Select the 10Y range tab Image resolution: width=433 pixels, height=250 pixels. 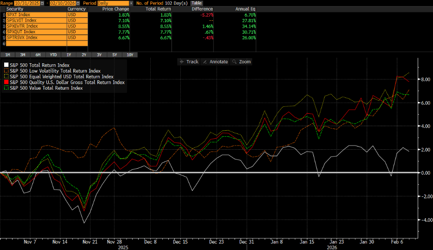click(x=129, y=55)
